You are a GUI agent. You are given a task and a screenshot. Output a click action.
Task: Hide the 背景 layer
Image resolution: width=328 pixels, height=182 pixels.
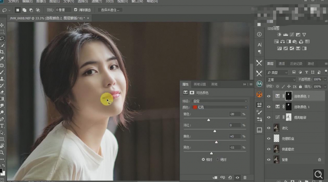268,160
